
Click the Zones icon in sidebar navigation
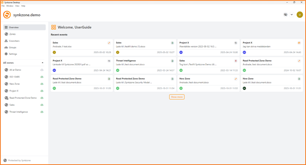pyautogui.click(x=6, y=34)
